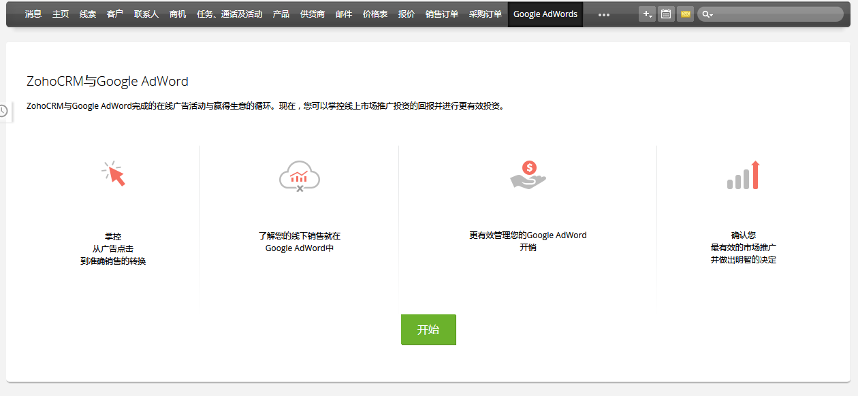This screenshot has height=396, width=858.
Task: Open recent items clock icon
Action: pos(4,110)
